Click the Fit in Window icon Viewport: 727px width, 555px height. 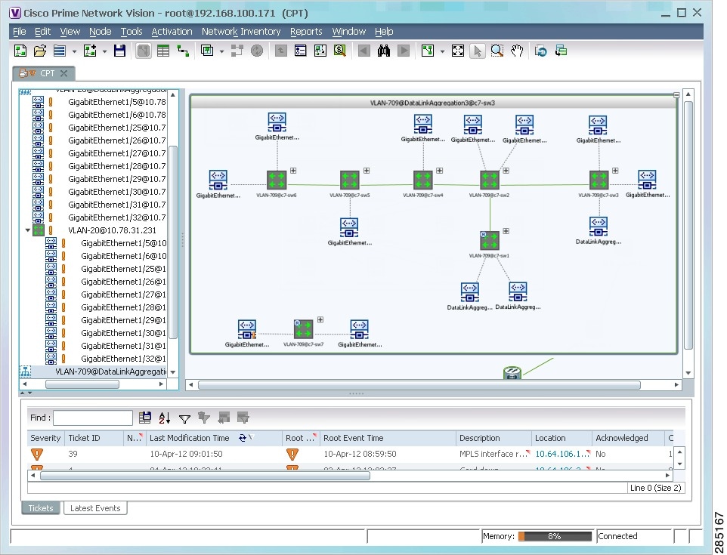[x=458, y=51]
